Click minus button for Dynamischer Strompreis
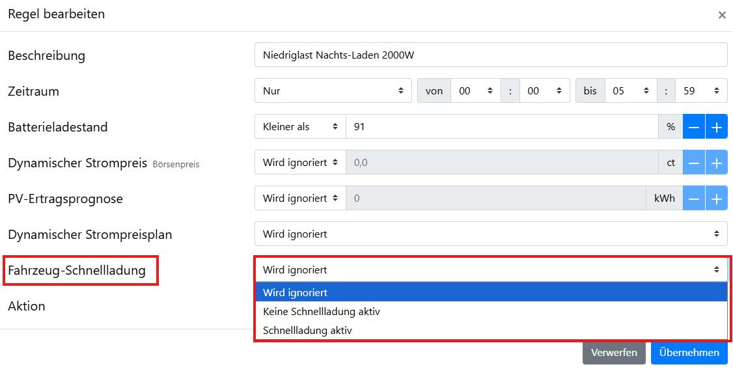733x371 pixels. (x=694, y=163)
